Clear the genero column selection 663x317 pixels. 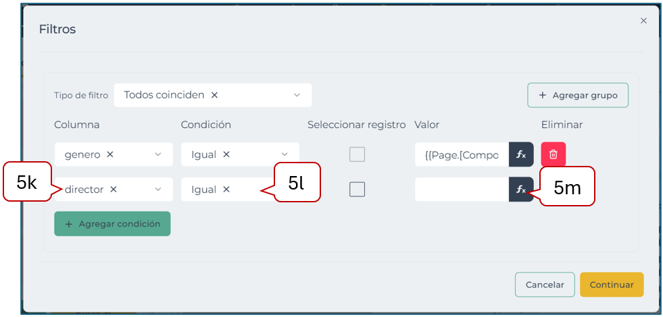110,154
